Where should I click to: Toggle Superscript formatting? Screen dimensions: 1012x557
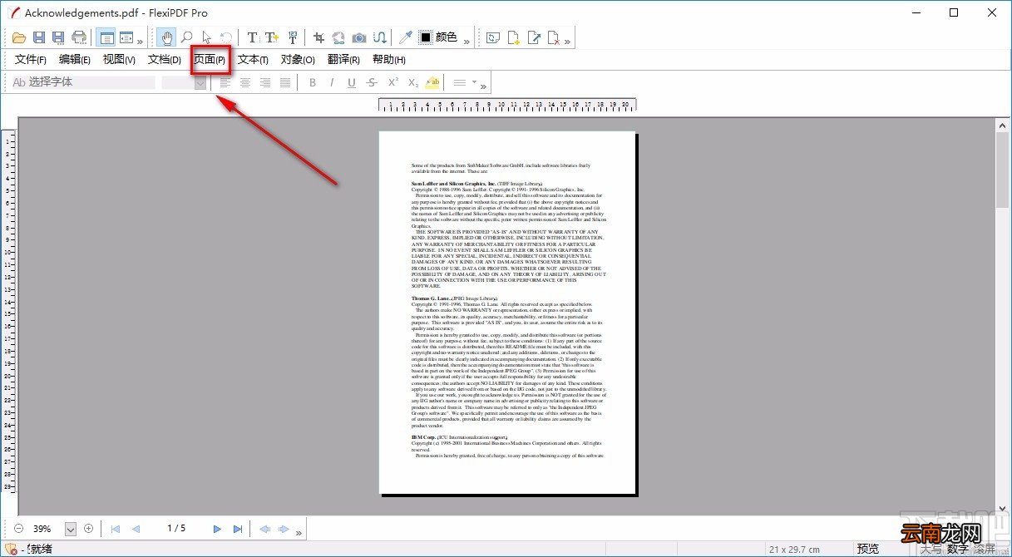click(392, 82)
